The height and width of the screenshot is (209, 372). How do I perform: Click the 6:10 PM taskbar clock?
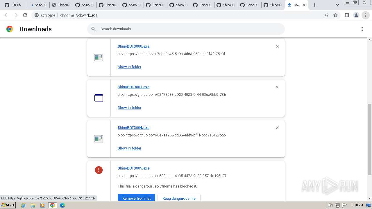[357, 205]
